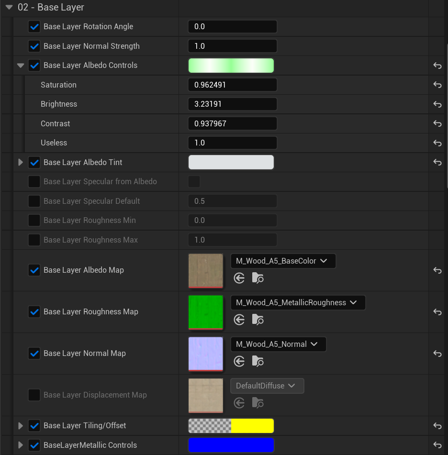The height and width of the screenshot is (455, 448).
Task: Use selected asset for Albedo Map
Action: 239,278
